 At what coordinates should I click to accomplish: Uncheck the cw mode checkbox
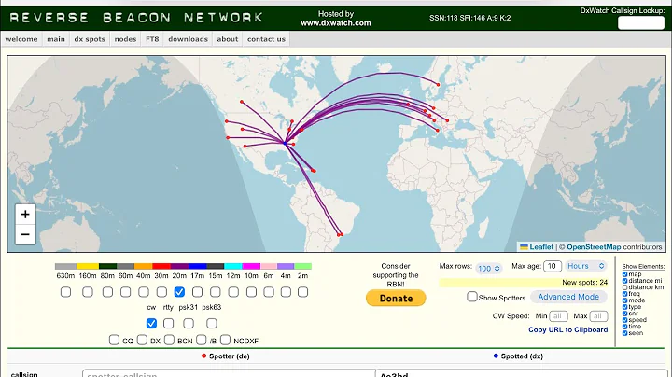click(x=151, y=323)
